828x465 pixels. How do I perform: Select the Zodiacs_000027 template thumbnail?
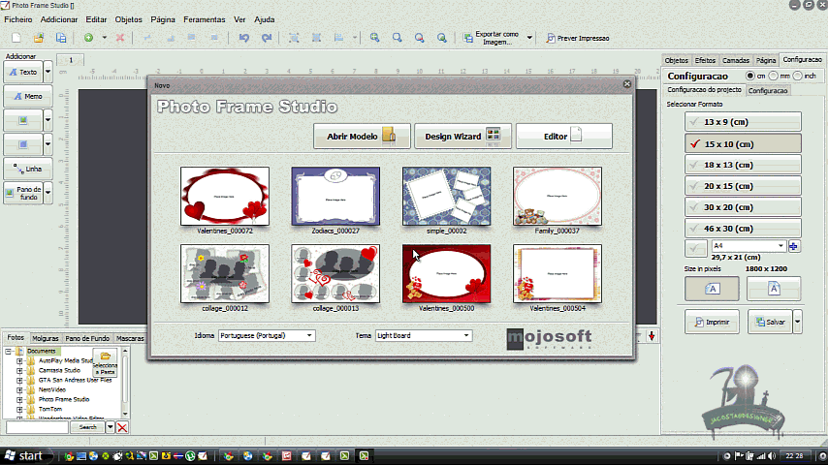[x=334, y=197]
